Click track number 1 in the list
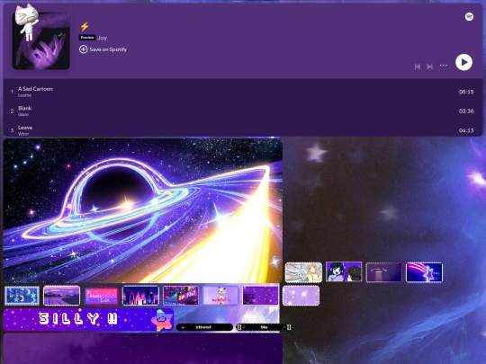 click(x=12, y=92)
